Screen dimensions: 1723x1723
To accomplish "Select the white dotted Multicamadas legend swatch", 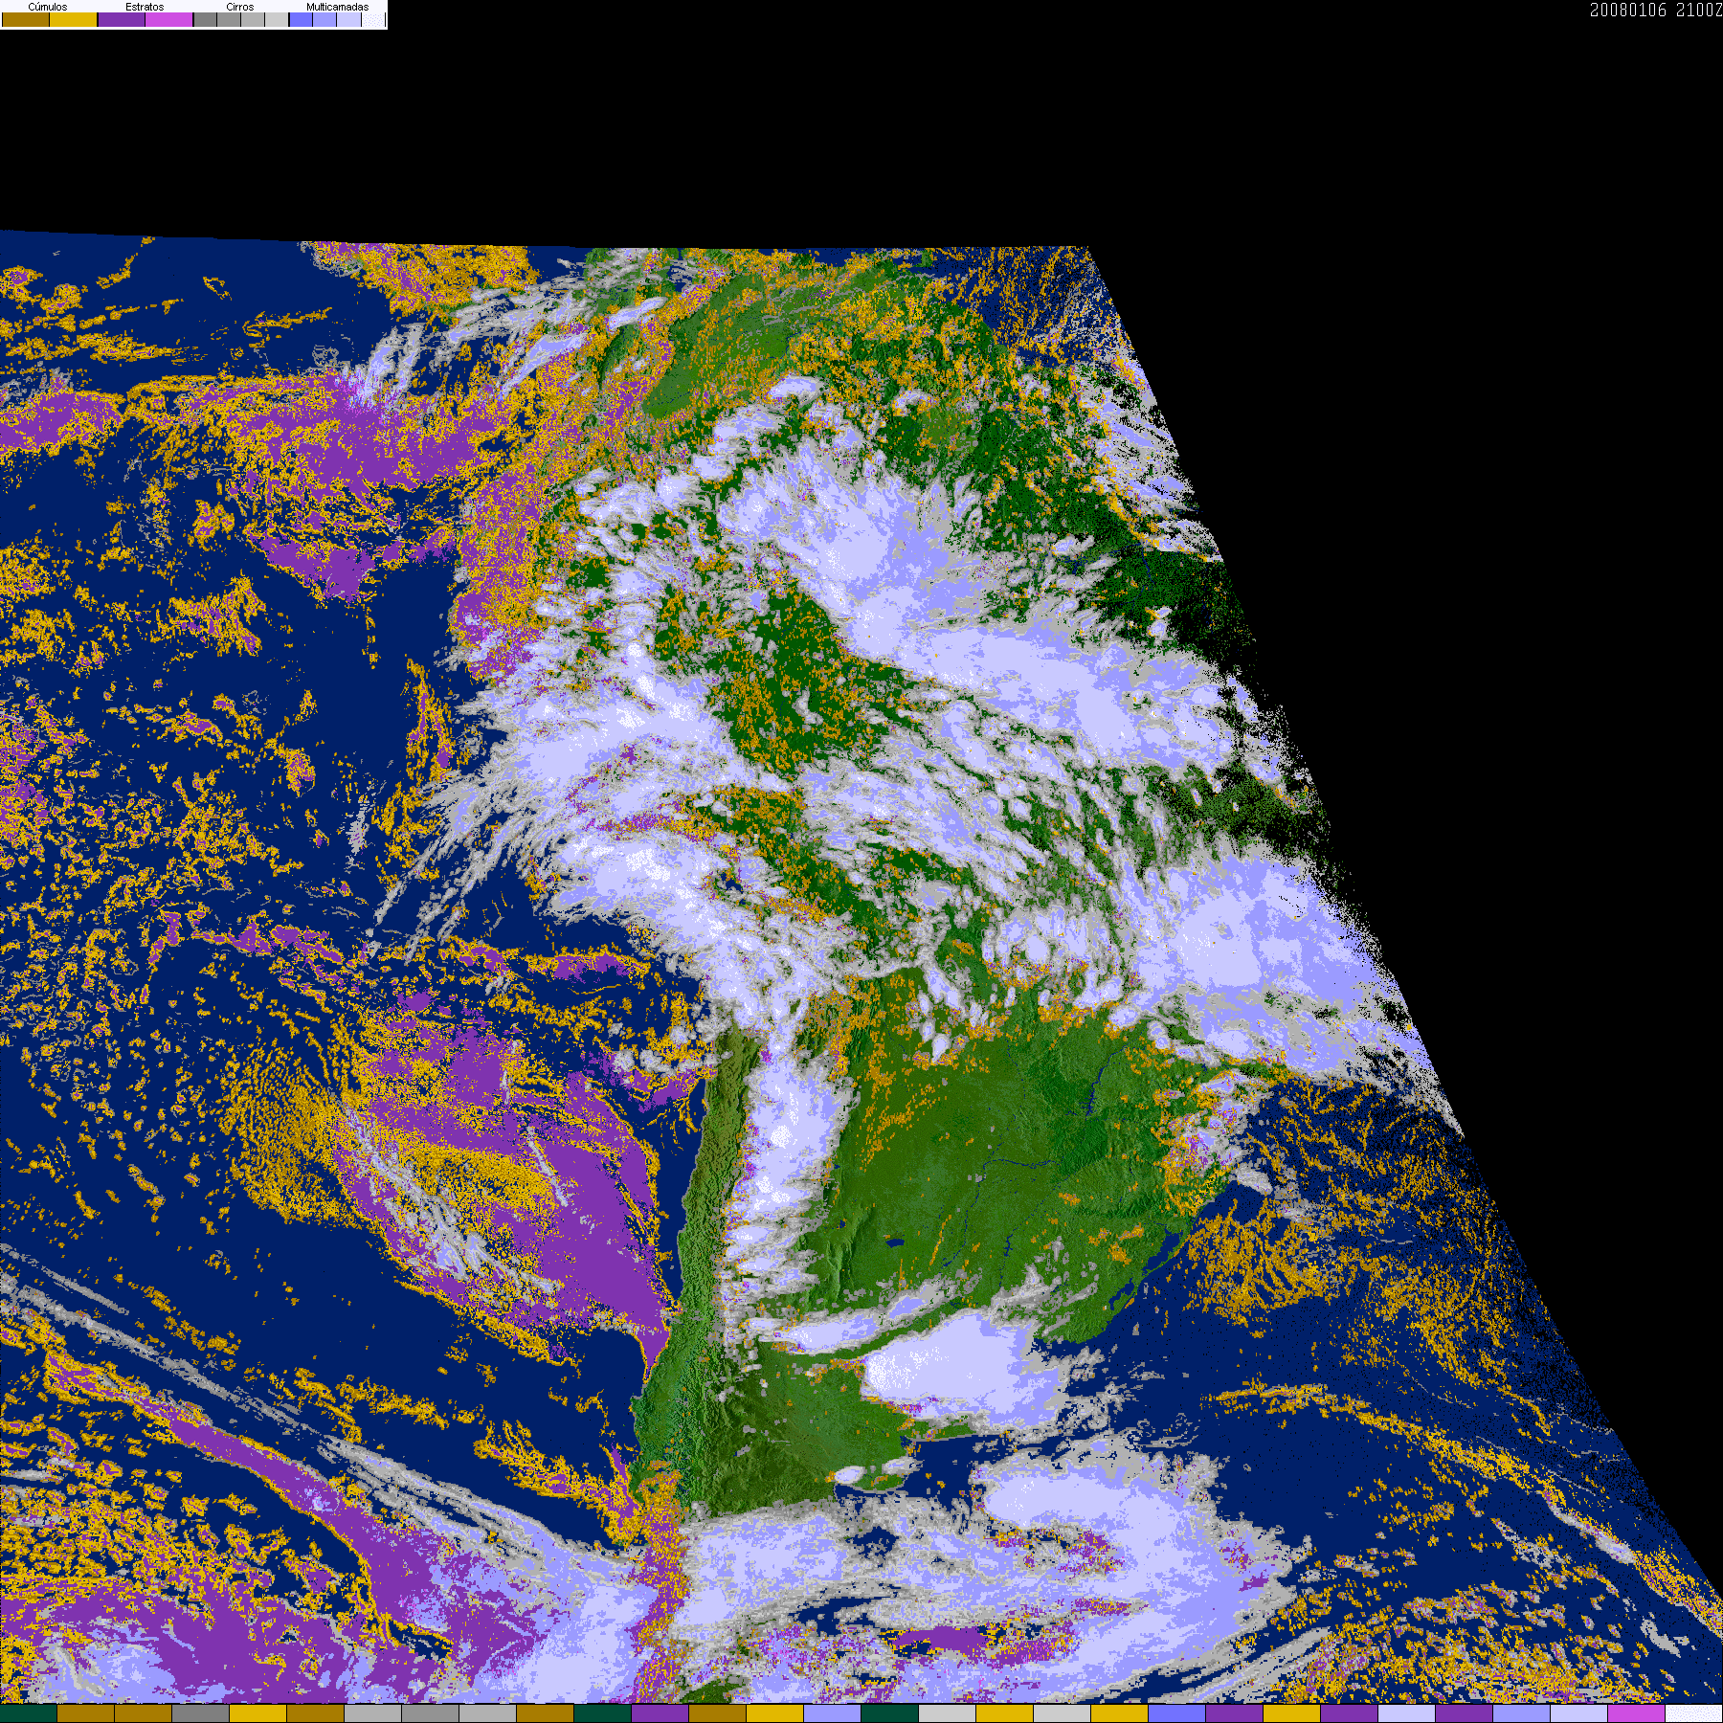I will pyautogui.click(x=373, y=19).
